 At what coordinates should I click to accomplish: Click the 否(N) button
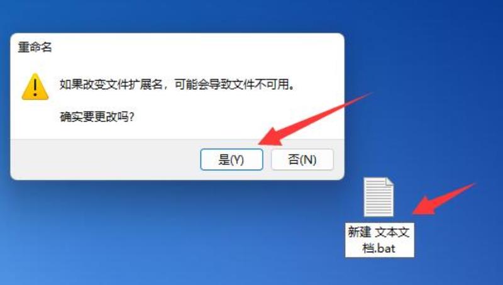(x=302, y=160)
